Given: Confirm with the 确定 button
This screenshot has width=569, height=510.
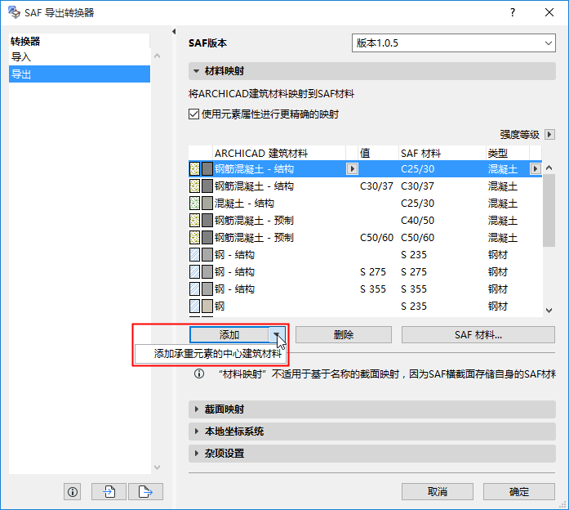Looking at the screenshot, I should point(519,492).
